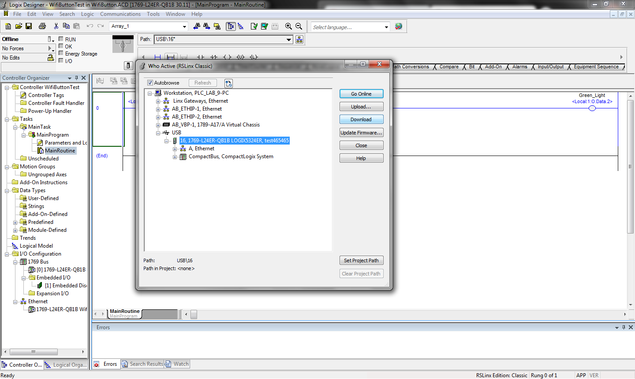Click the Print icon in toolbar
The image size is (635, 379).
pyautogui.click(x=42, y=26)
